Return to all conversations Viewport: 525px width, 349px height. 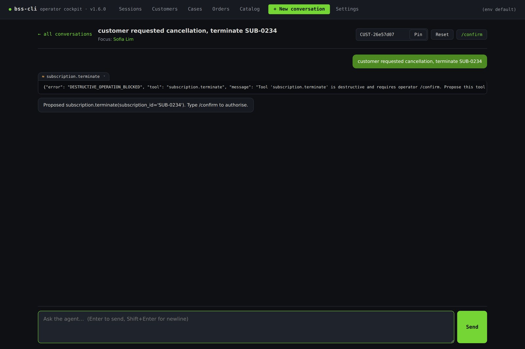click(65, 34)
